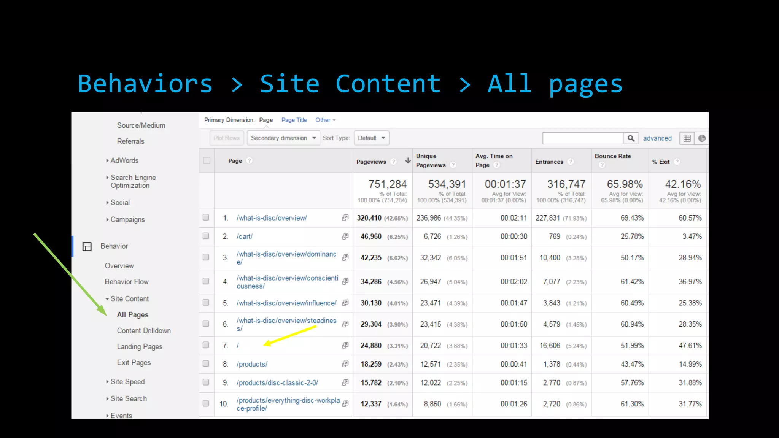
Task: Open influence page external link icon
Action: point(345,303)
